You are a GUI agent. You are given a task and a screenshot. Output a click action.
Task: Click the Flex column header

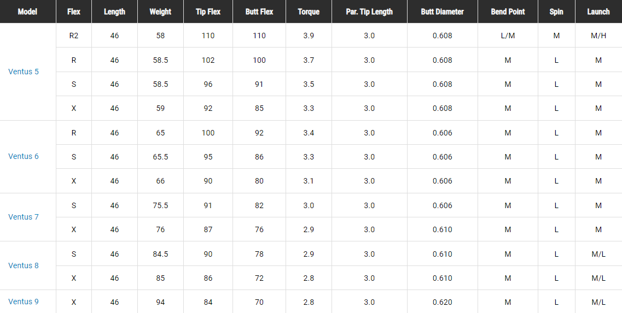click(74, 11)
